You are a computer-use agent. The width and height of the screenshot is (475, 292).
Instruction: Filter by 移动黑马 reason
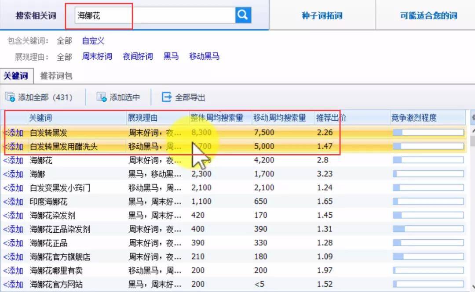tap(205, 56)
